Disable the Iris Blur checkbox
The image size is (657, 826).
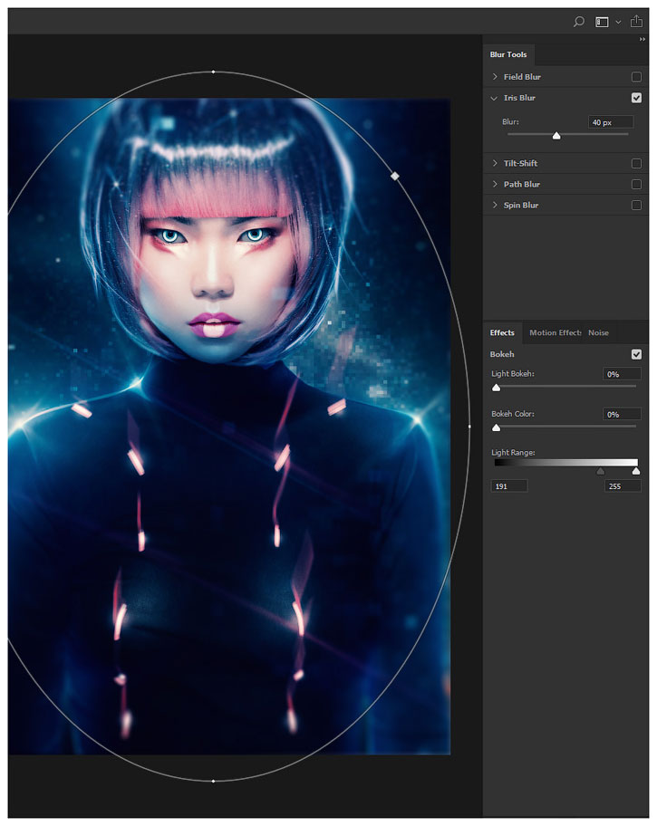(636, 98)
